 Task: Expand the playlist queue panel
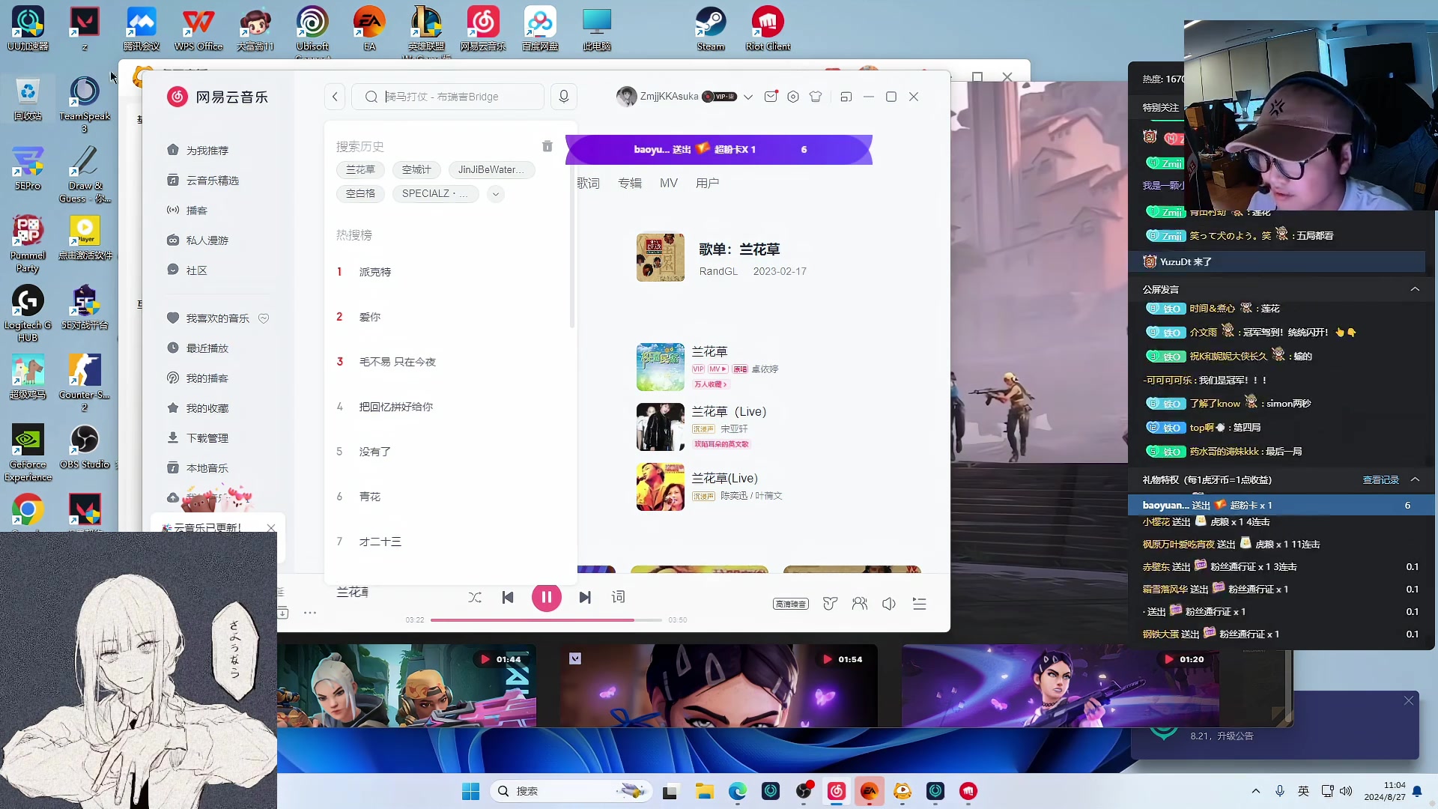(x=918, y=604)
